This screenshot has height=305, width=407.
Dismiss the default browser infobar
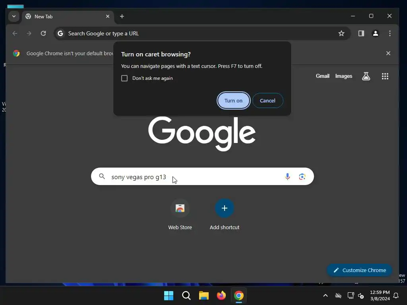pyautogui.click(x=388, y=53)
